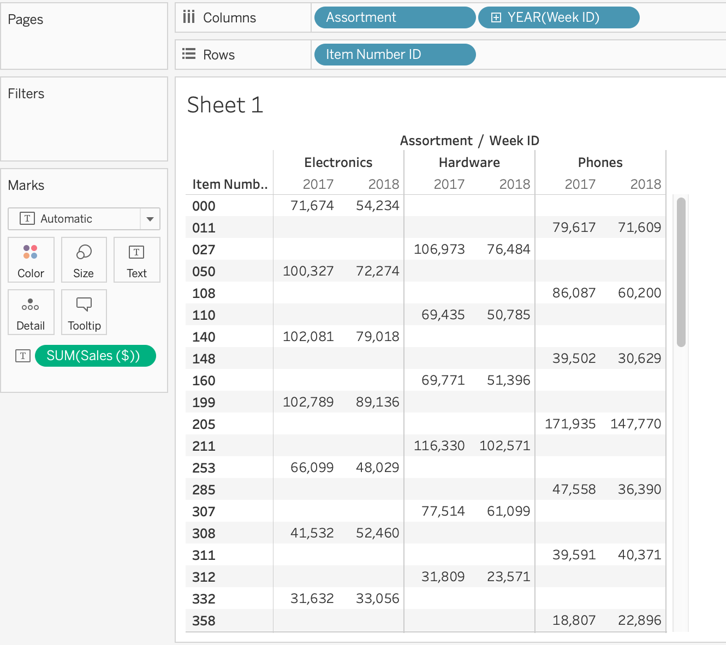Select the Item Number ID pill on Rows

coord(394,54)
